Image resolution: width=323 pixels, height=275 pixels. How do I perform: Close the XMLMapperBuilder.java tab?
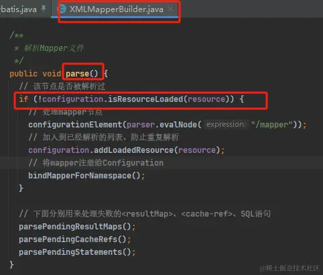pos(170,9)
